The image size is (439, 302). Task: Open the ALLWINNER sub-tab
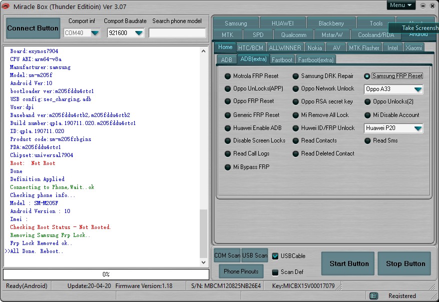pyautogui.click(x=285, y=47)
